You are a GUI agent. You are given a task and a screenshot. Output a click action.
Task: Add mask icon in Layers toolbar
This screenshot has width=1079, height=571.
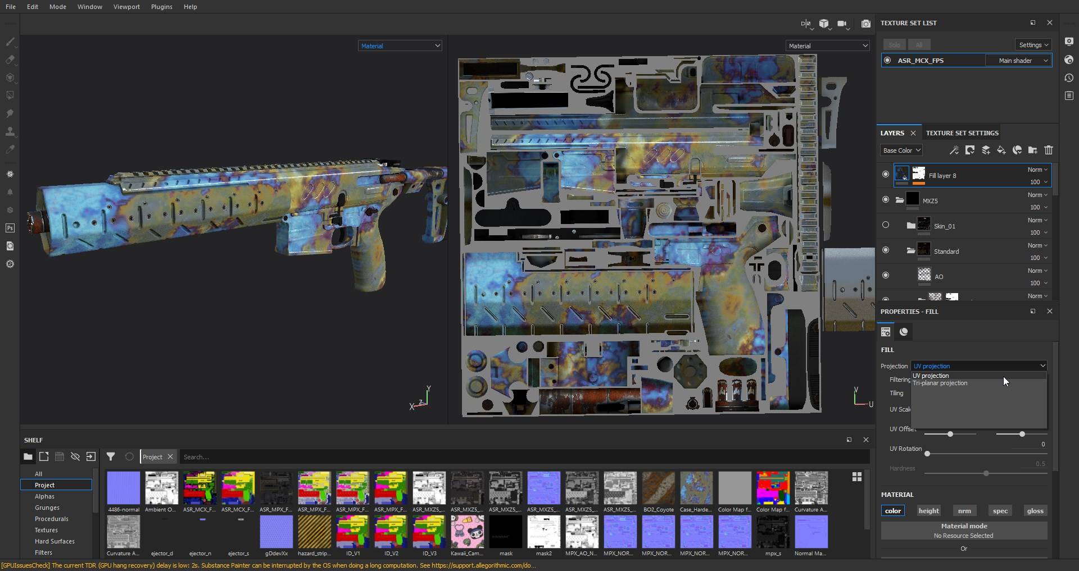tap(969, 150)
